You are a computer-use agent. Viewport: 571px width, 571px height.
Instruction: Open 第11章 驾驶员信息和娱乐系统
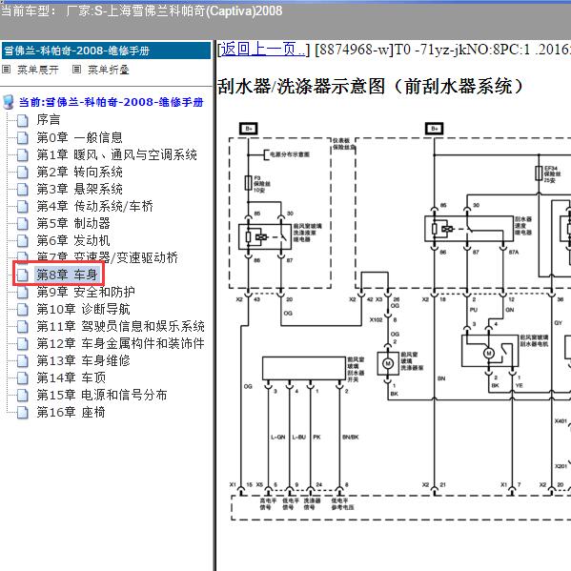[x=120, y=326]
